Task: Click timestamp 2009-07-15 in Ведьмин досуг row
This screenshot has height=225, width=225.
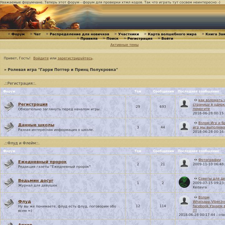Action: [209, 183]
